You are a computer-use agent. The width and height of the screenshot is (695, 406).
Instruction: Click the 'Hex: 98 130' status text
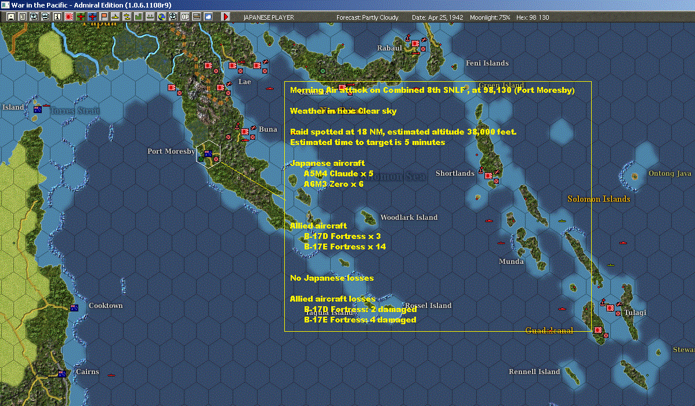(x=533, y=17)
